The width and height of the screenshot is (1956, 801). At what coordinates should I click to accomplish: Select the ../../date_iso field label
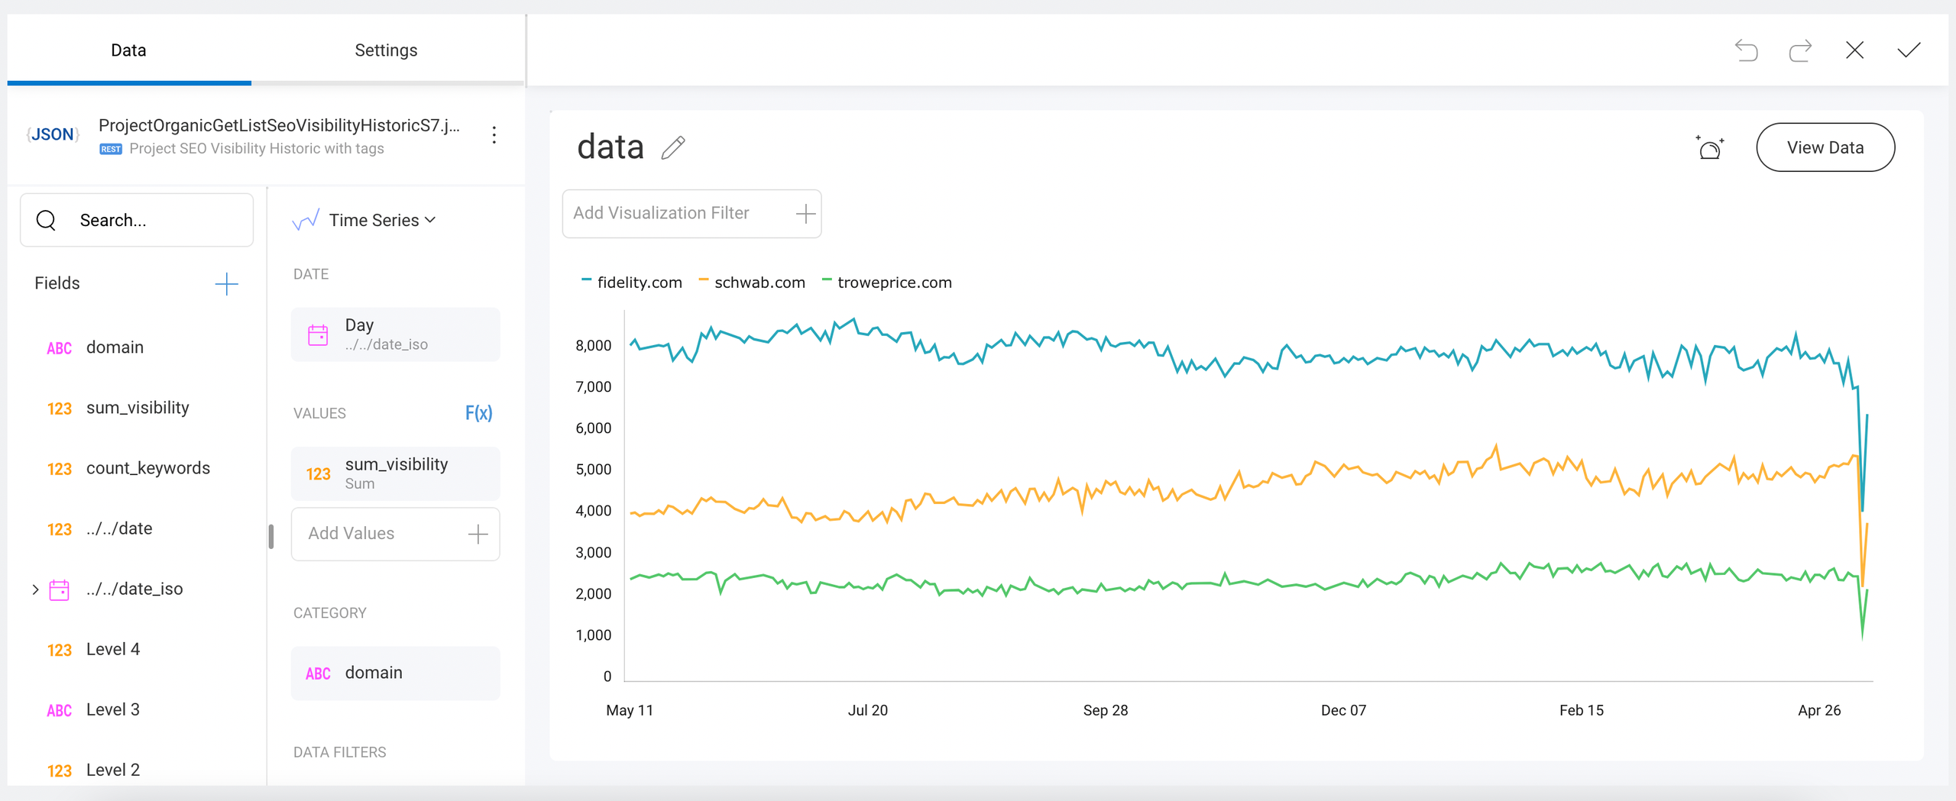(134, 589)
